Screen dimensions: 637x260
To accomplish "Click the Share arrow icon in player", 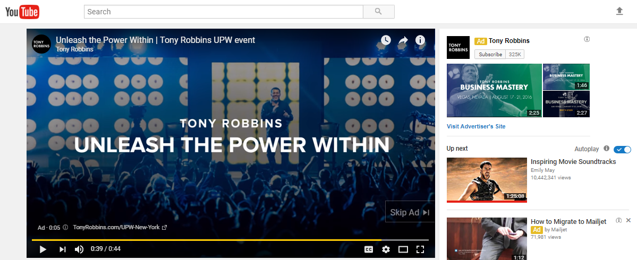I will pyautogui.click(x=403, y=40).
